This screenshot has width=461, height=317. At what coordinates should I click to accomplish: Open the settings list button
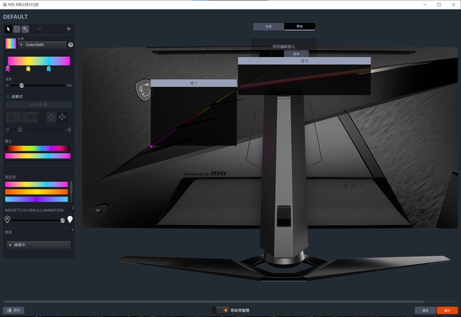[13, 310]
